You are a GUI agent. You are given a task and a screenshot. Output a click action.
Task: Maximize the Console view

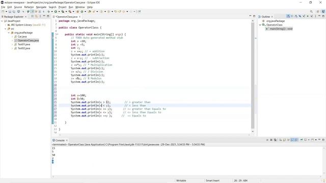[x=323, y=140]
